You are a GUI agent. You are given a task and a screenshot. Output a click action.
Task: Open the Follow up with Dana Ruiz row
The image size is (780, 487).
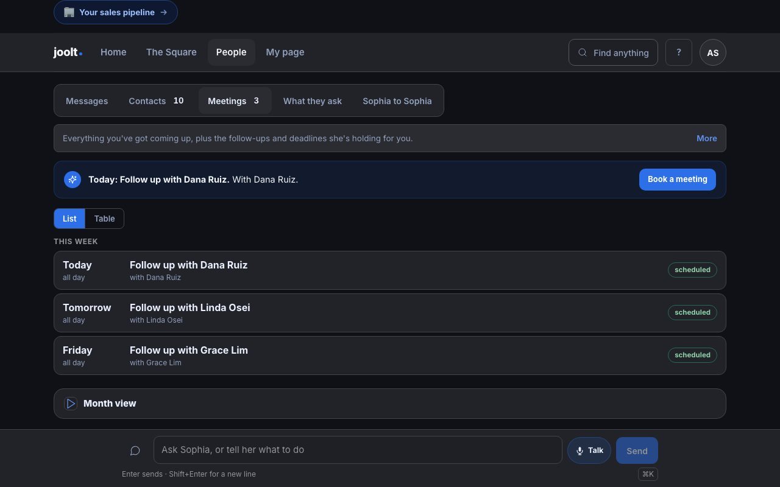click(390, 270)
